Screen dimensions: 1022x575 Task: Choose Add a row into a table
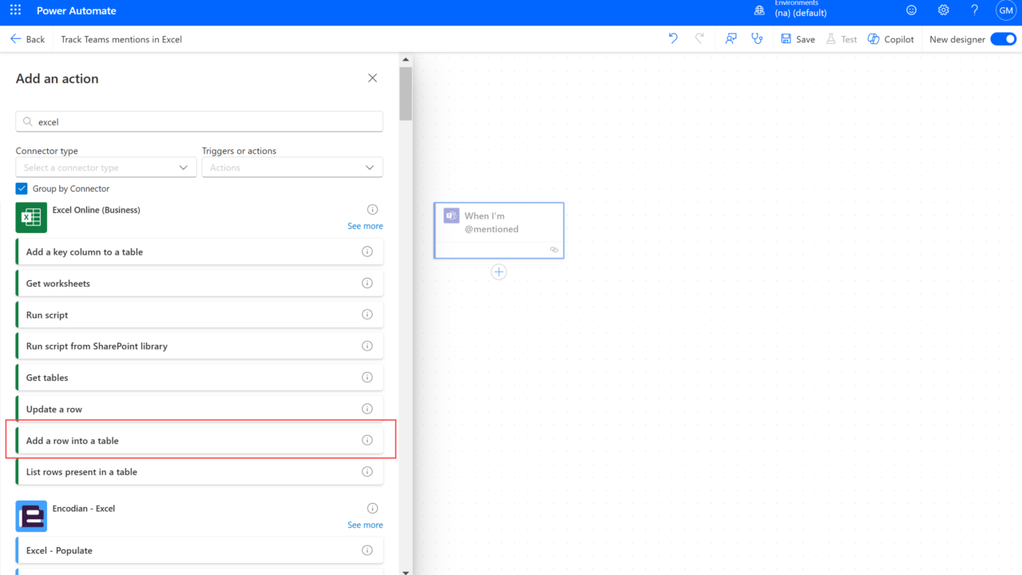point(200,440)
